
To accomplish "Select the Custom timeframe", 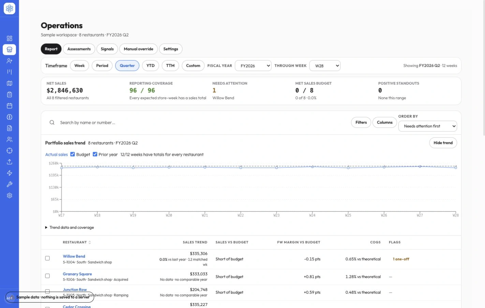I will (x=193, y=66).
